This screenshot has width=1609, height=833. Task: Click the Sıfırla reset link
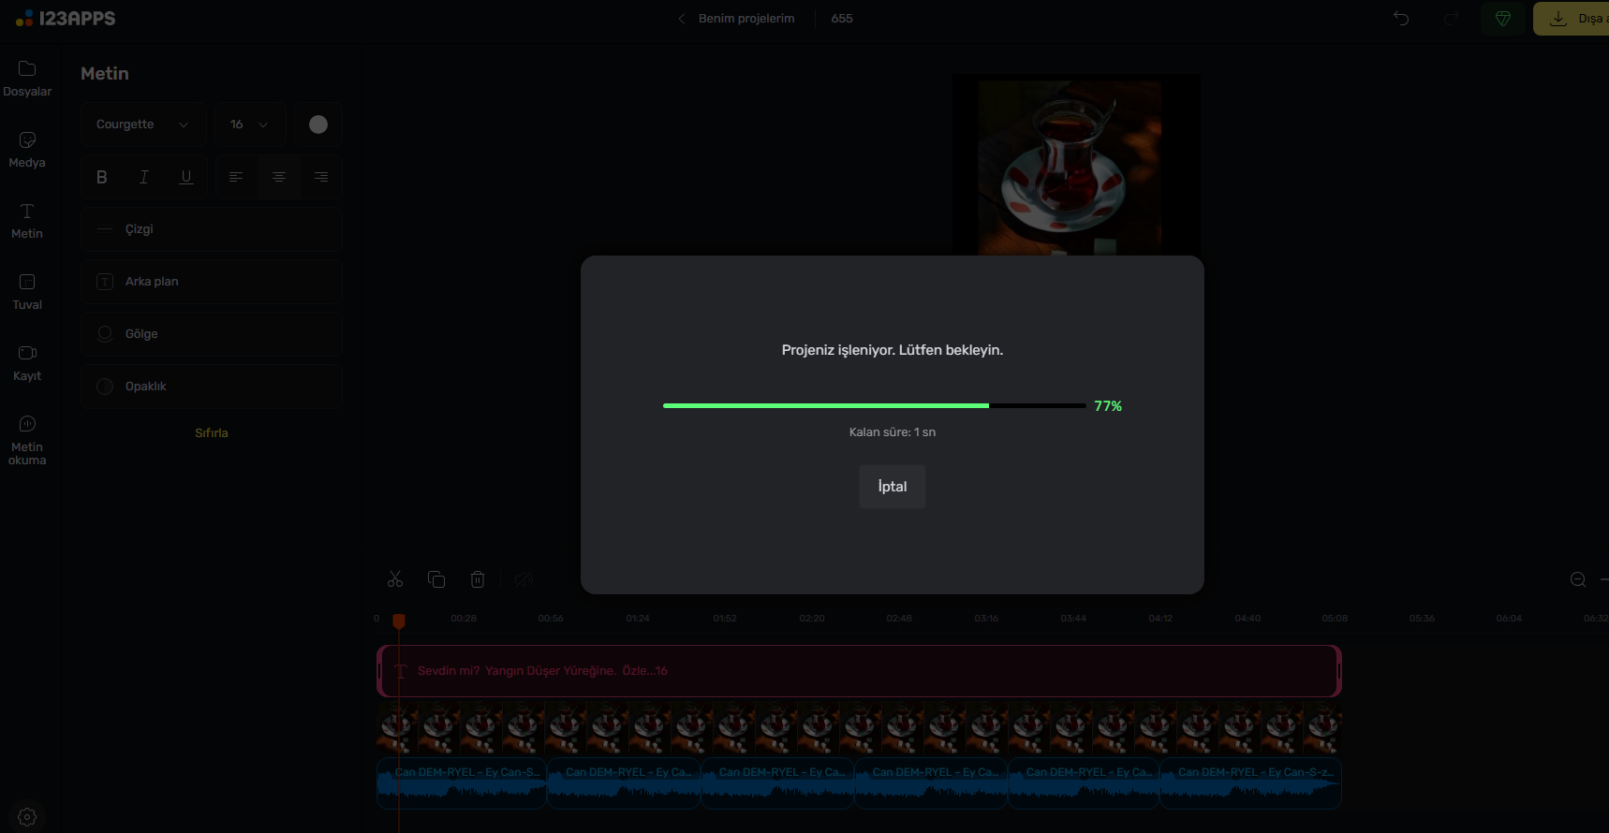(212, 433)
